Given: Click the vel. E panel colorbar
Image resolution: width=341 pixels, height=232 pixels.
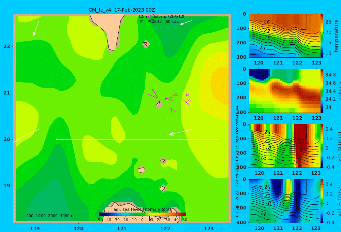Looking at the screenshot, I should click(x=322, y=201).
